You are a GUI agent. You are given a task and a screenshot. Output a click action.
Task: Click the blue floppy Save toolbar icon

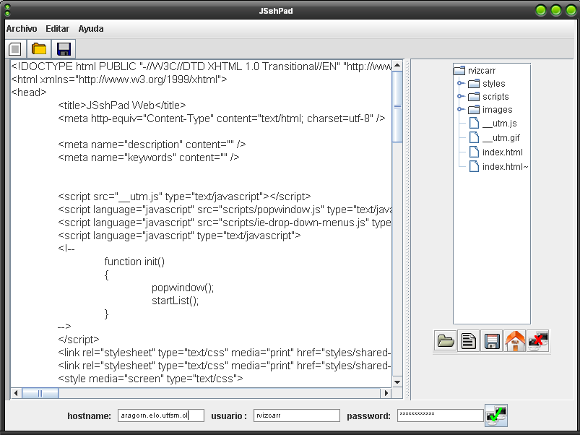[x=64, y=49]
